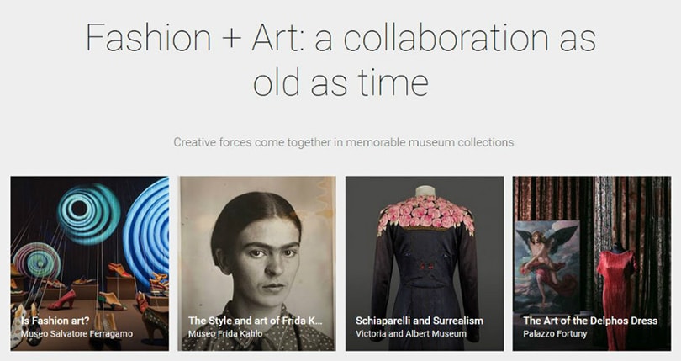The height and width of the screenshot is (361, 681).
Task: Click the white mannequin neck above the jacket
Action: (x=425, y=190)
